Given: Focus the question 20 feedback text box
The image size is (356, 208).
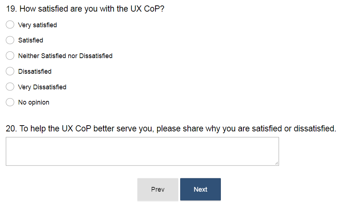Looking at the screenshot, I should coord(142,151).
